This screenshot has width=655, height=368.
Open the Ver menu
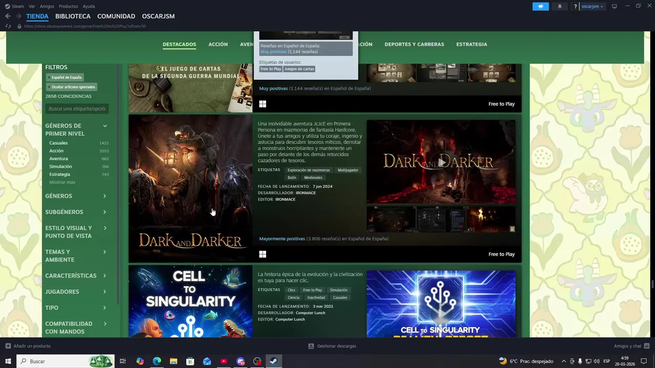(32, 6)
